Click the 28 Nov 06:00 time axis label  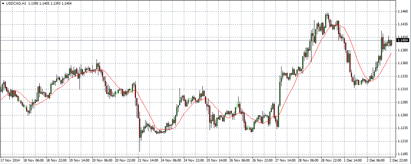[x=309, y=160]
